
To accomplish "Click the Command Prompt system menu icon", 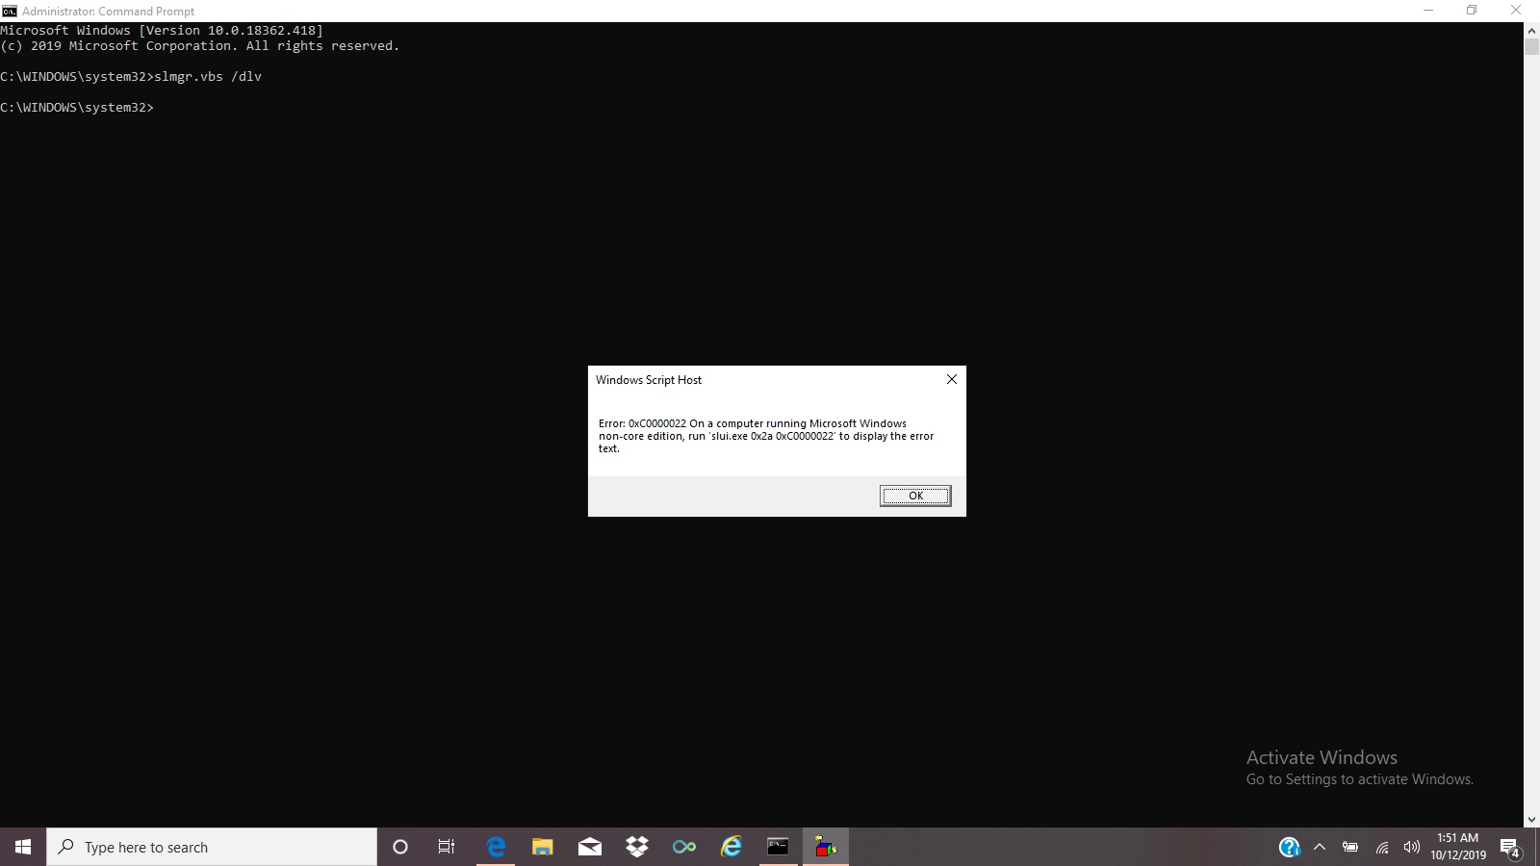I will [9, 11].
